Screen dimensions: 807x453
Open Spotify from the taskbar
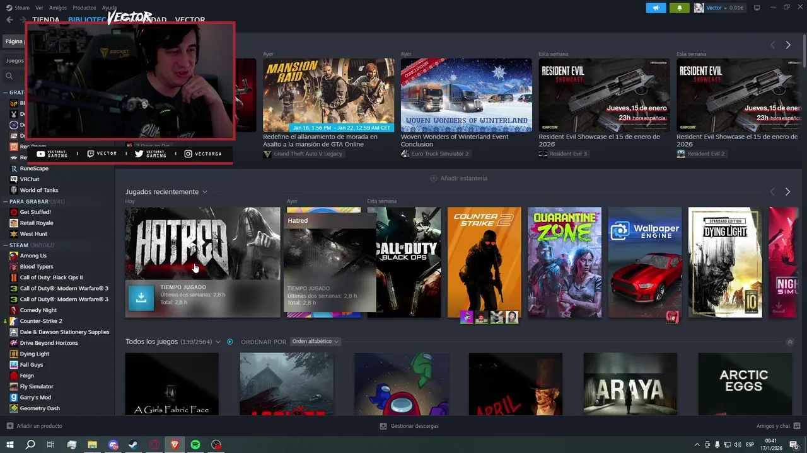(x=195, y=445)
